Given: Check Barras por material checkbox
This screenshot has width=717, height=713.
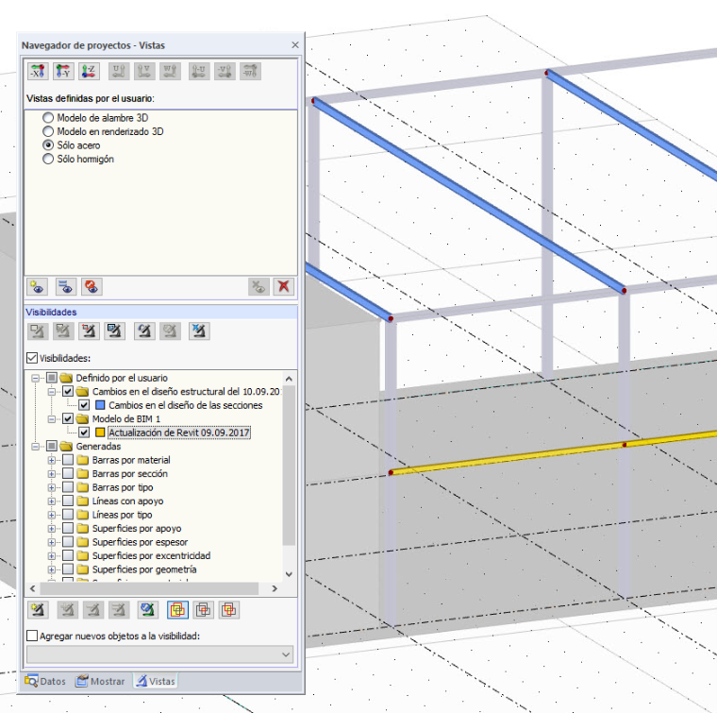Looking at the screenshot, I should click(68, 460).
